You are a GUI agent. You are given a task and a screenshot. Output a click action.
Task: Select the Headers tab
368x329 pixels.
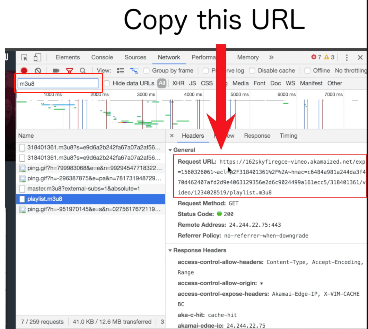(193, 136)
